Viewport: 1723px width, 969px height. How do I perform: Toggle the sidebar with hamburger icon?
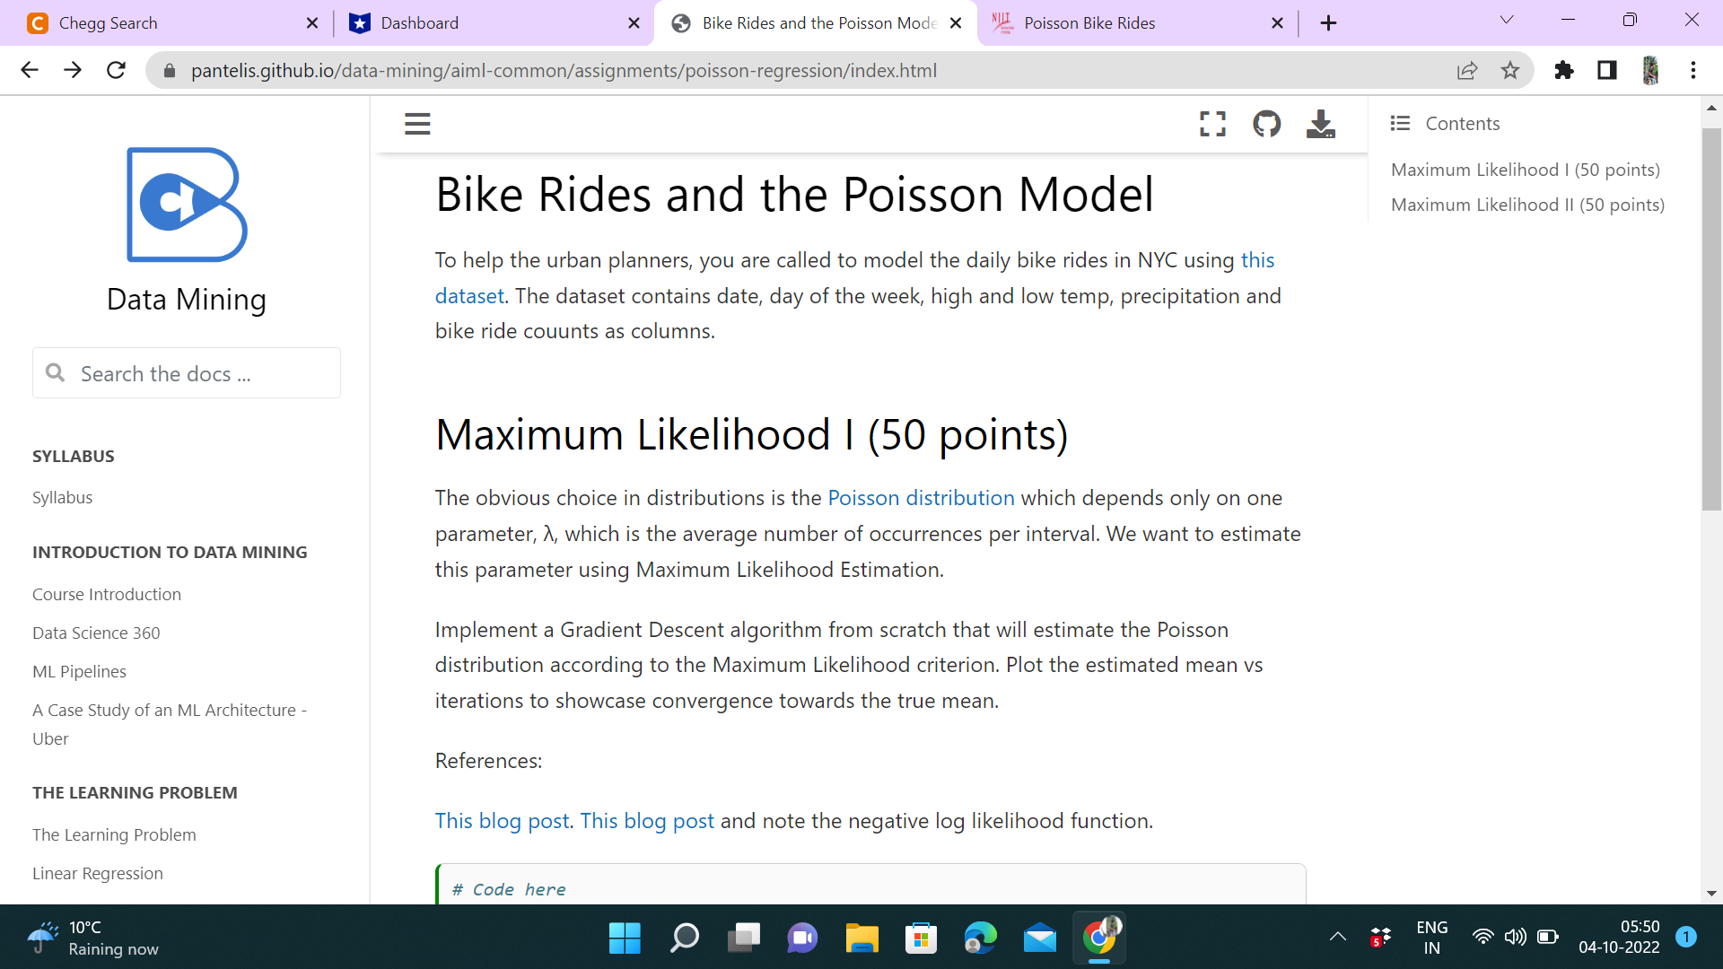click(x=416, y=124)
